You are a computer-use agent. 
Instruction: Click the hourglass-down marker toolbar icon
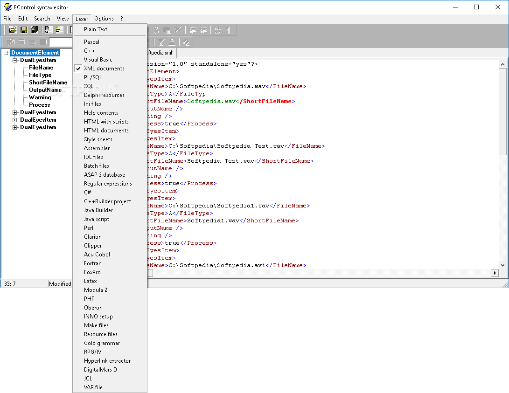click(161, 42)
